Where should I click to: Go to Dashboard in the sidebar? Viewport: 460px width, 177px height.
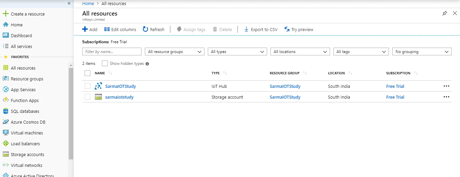pyautogui.click(x=21, y=35)
